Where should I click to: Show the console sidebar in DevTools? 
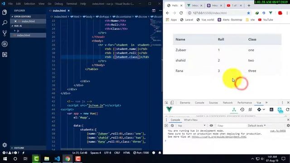pos(166,126)
